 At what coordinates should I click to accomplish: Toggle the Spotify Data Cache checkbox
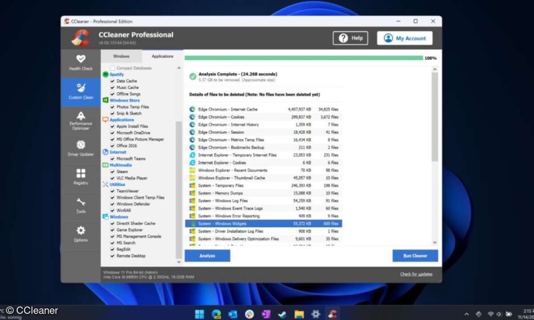112,81
